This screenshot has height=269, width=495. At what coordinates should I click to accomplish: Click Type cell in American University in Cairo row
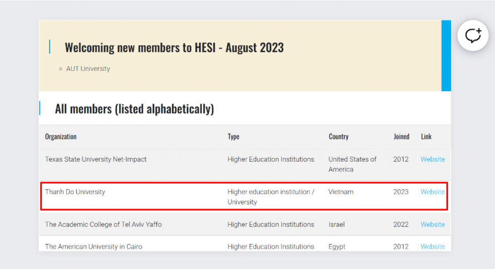271,246
